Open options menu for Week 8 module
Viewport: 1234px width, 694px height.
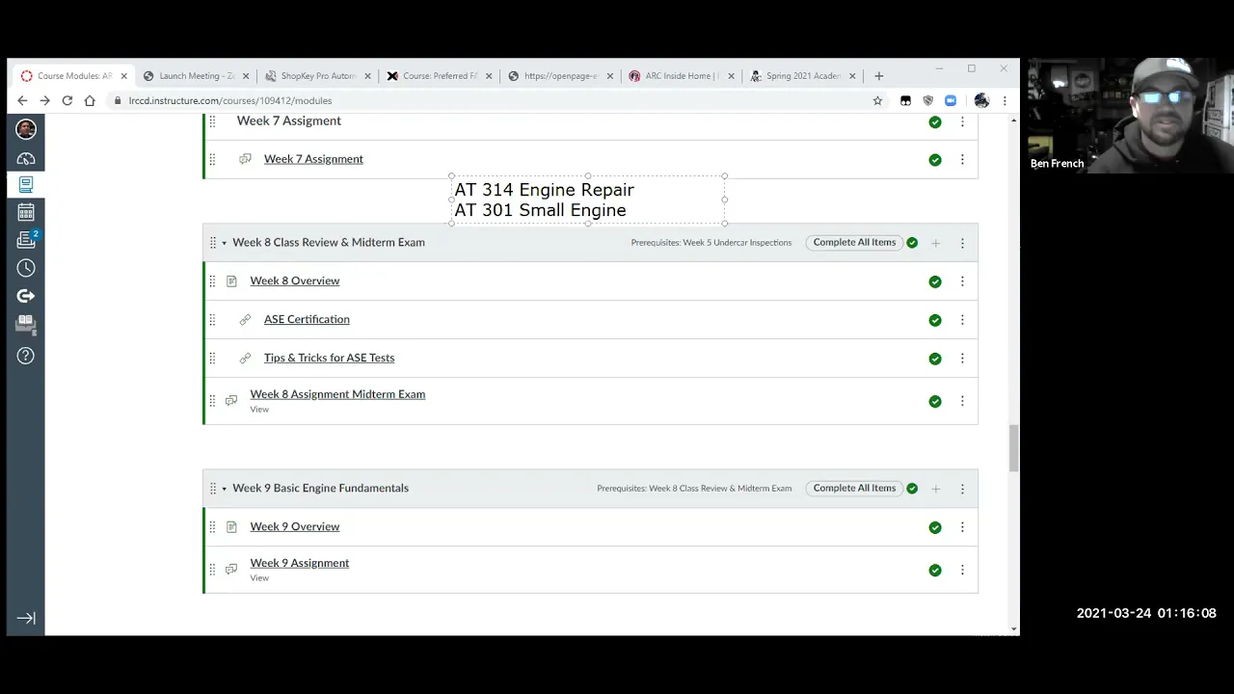(x=962, y=243)
